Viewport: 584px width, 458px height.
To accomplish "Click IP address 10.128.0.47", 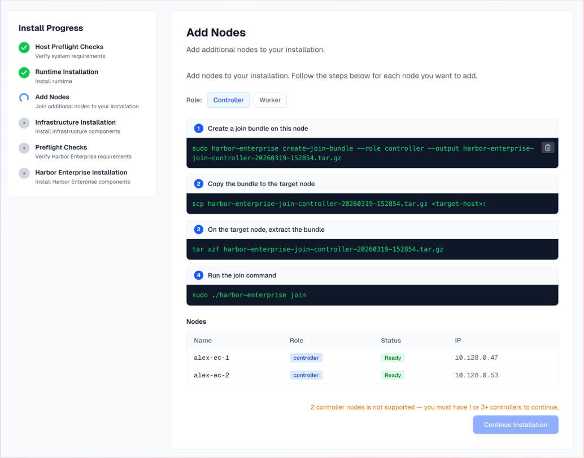I will [476, 358].
